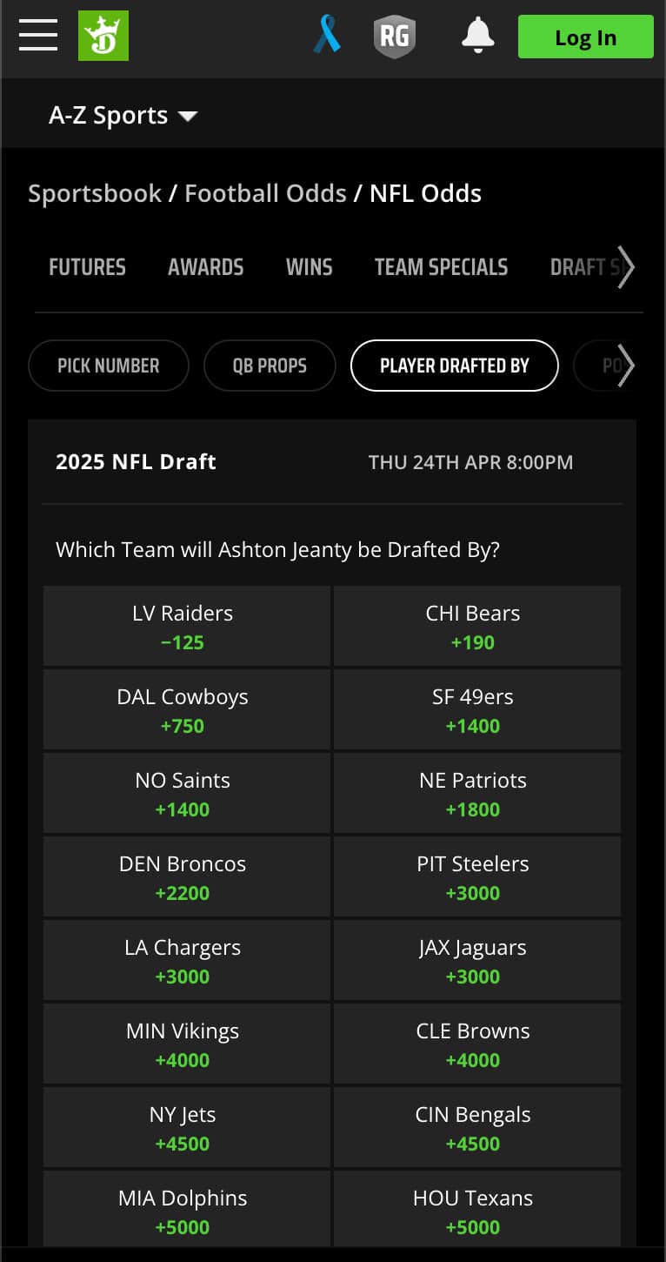
Task: Click the DraftKings crown logo
Action: (x=103, y=37)
